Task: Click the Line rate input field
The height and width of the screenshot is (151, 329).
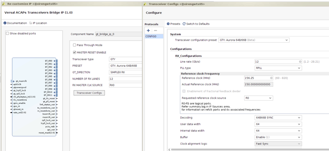Action: coord(278,62)
